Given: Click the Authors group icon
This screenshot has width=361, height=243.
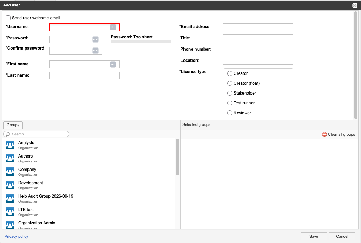Looking at the screenshot, I should (10, 159).
